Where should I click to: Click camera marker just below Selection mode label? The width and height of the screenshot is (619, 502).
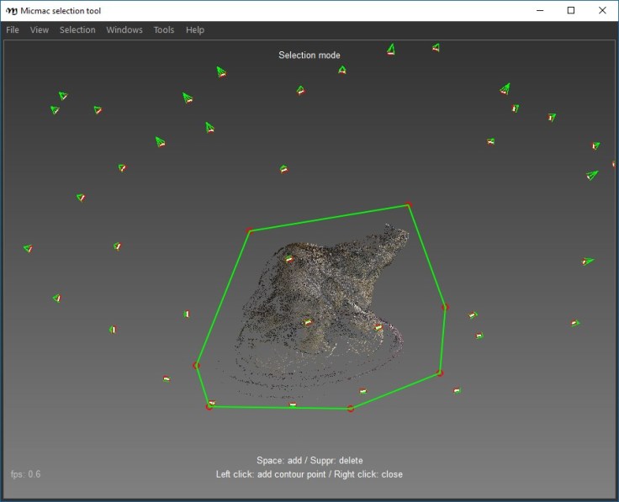(342, 70)
